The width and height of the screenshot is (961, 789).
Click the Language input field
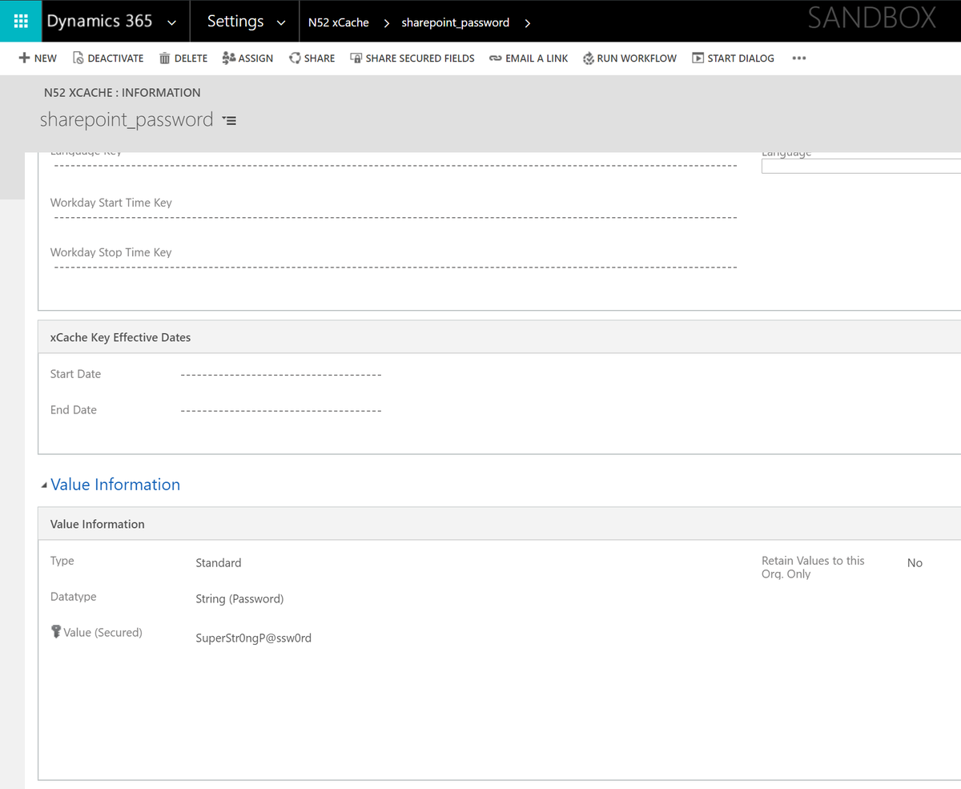click(x=861, y=167)
